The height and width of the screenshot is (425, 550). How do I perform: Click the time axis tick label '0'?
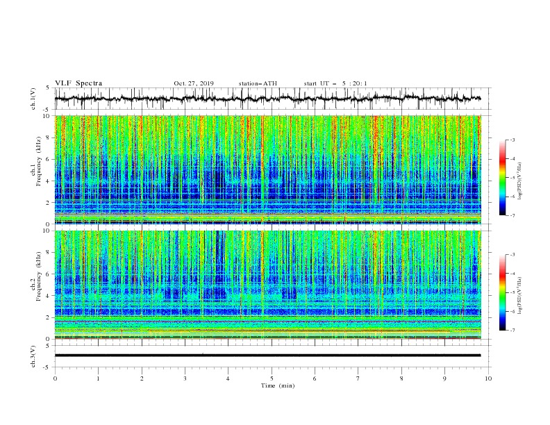(x=55, y=378)
